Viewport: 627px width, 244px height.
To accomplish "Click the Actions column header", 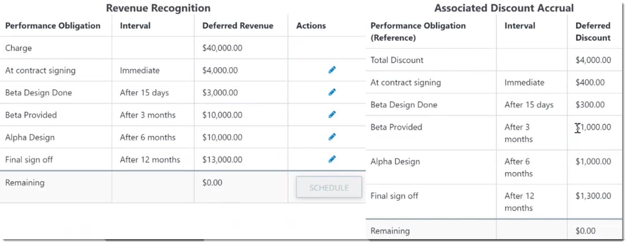I will coord(311,26).
